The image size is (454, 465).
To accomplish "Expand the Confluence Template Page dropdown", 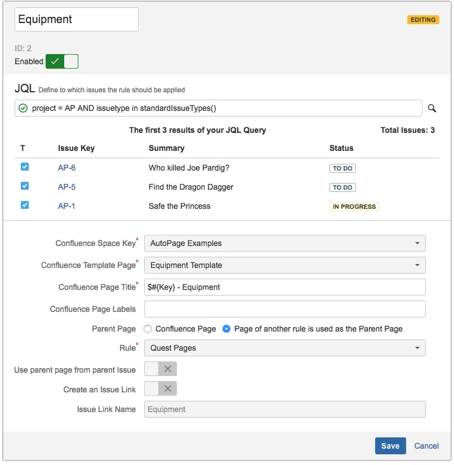I will (284, 265).
